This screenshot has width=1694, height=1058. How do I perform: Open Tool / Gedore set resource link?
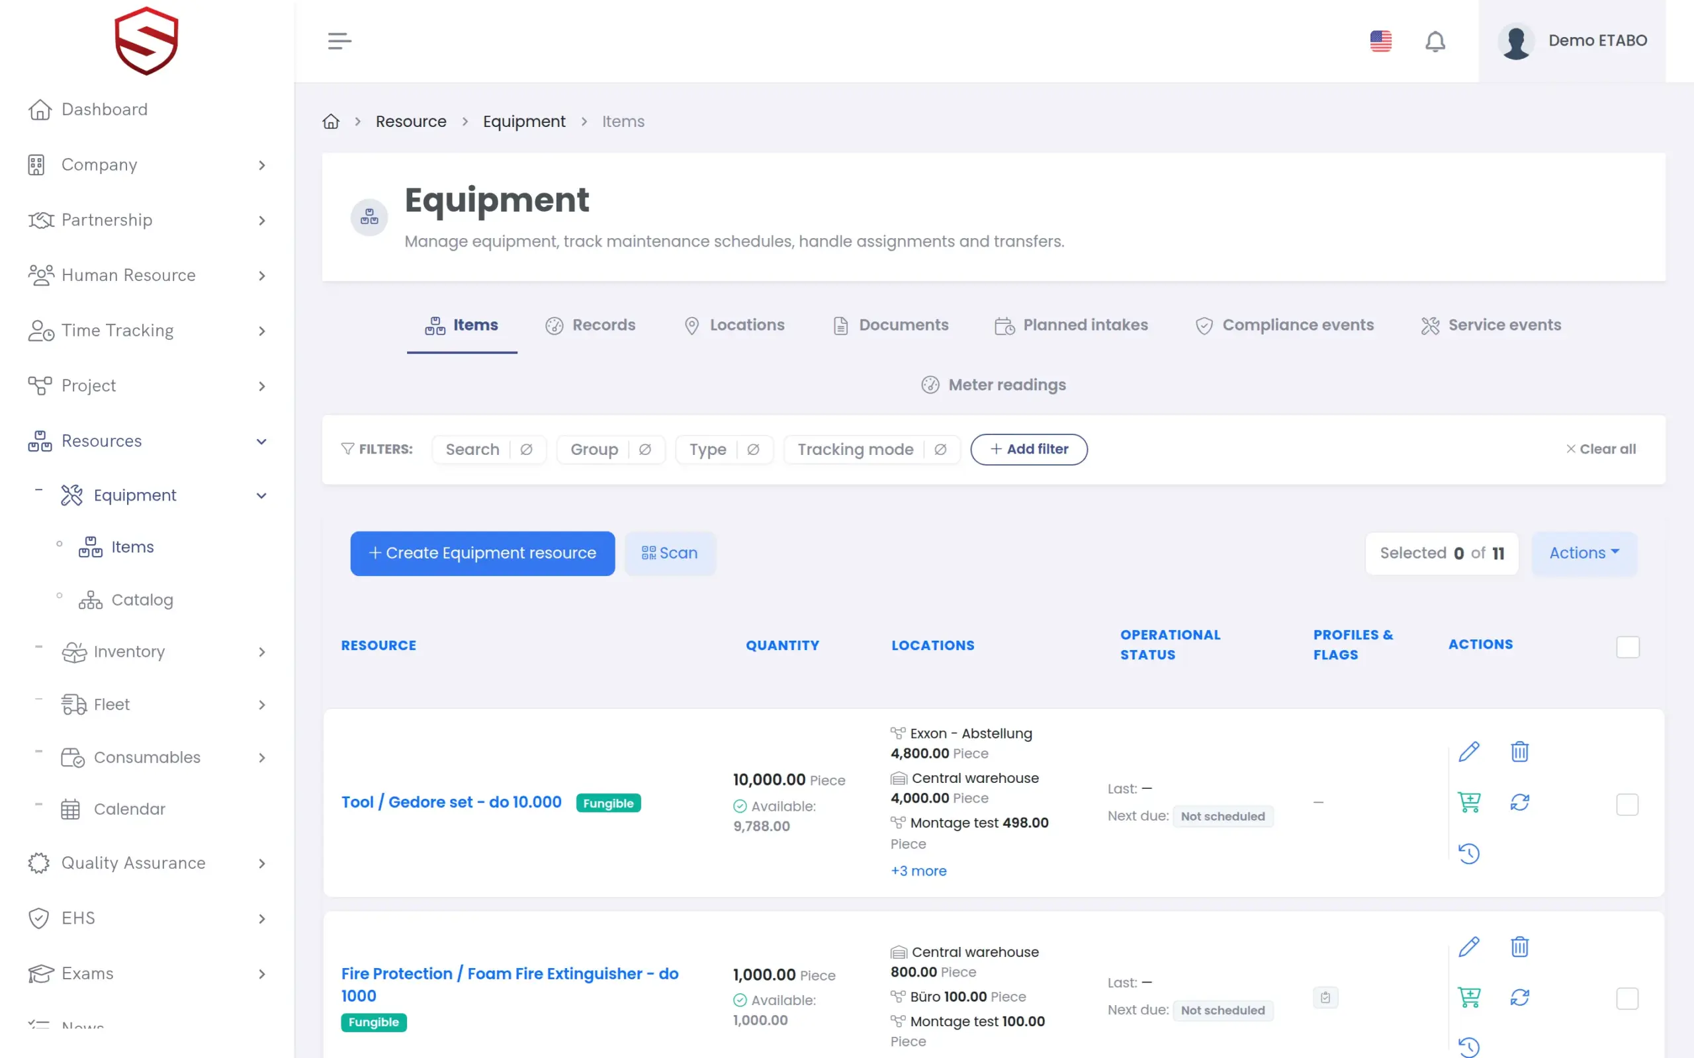451,803
